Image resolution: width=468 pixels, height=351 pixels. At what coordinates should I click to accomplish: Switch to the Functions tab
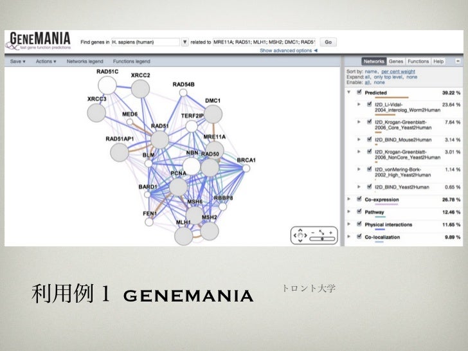tap(418, 61)
